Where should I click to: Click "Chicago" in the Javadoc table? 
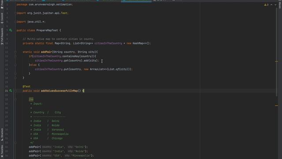click(57, 138)
